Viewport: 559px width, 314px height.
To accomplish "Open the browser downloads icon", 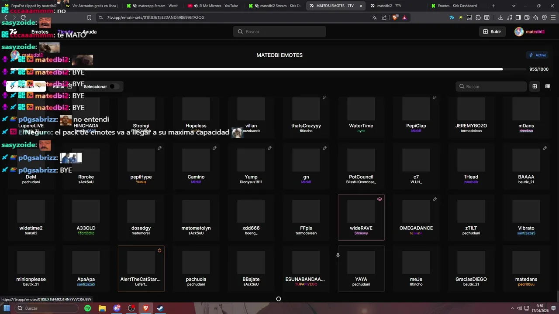I will 500,17.
